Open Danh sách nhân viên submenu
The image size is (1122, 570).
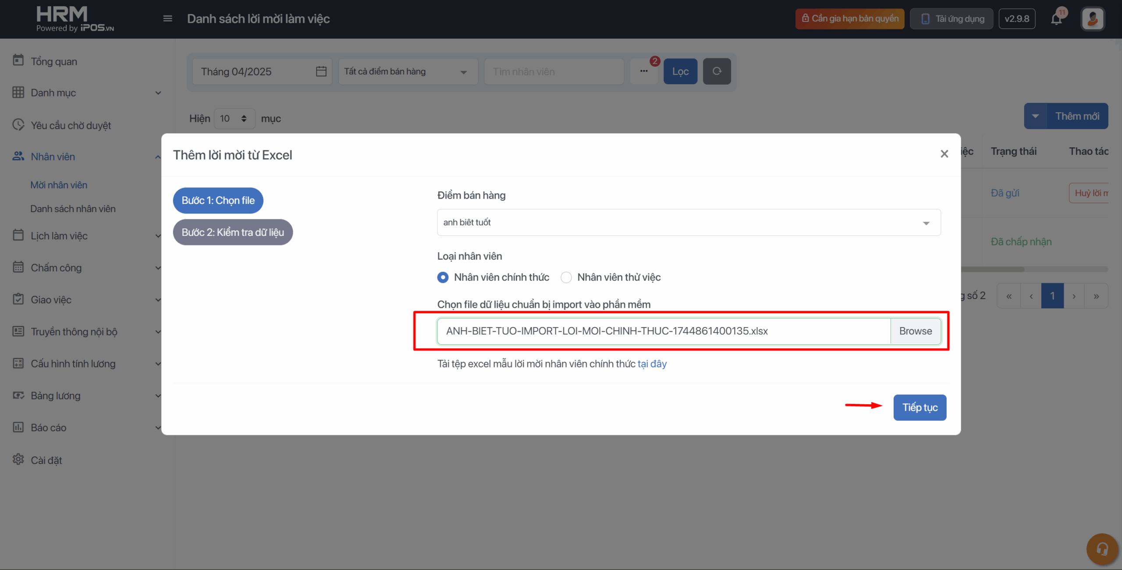pos(73,209)
